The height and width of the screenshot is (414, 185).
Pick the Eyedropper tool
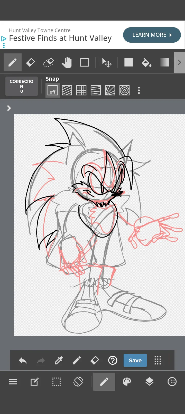tap(59, 361)
